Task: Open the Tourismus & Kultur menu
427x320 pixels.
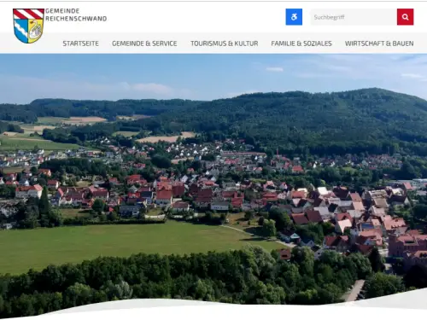Action: click(225, 44)
